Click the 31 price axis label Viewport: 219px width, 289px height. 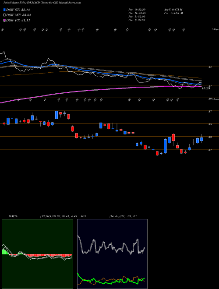pos(210,150)
